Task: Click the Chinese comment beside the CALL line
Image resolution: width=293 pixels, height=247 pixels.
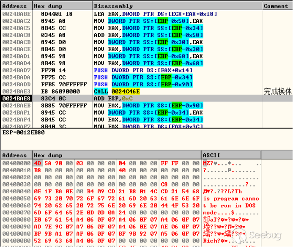Action: click(x=277, y=91)
